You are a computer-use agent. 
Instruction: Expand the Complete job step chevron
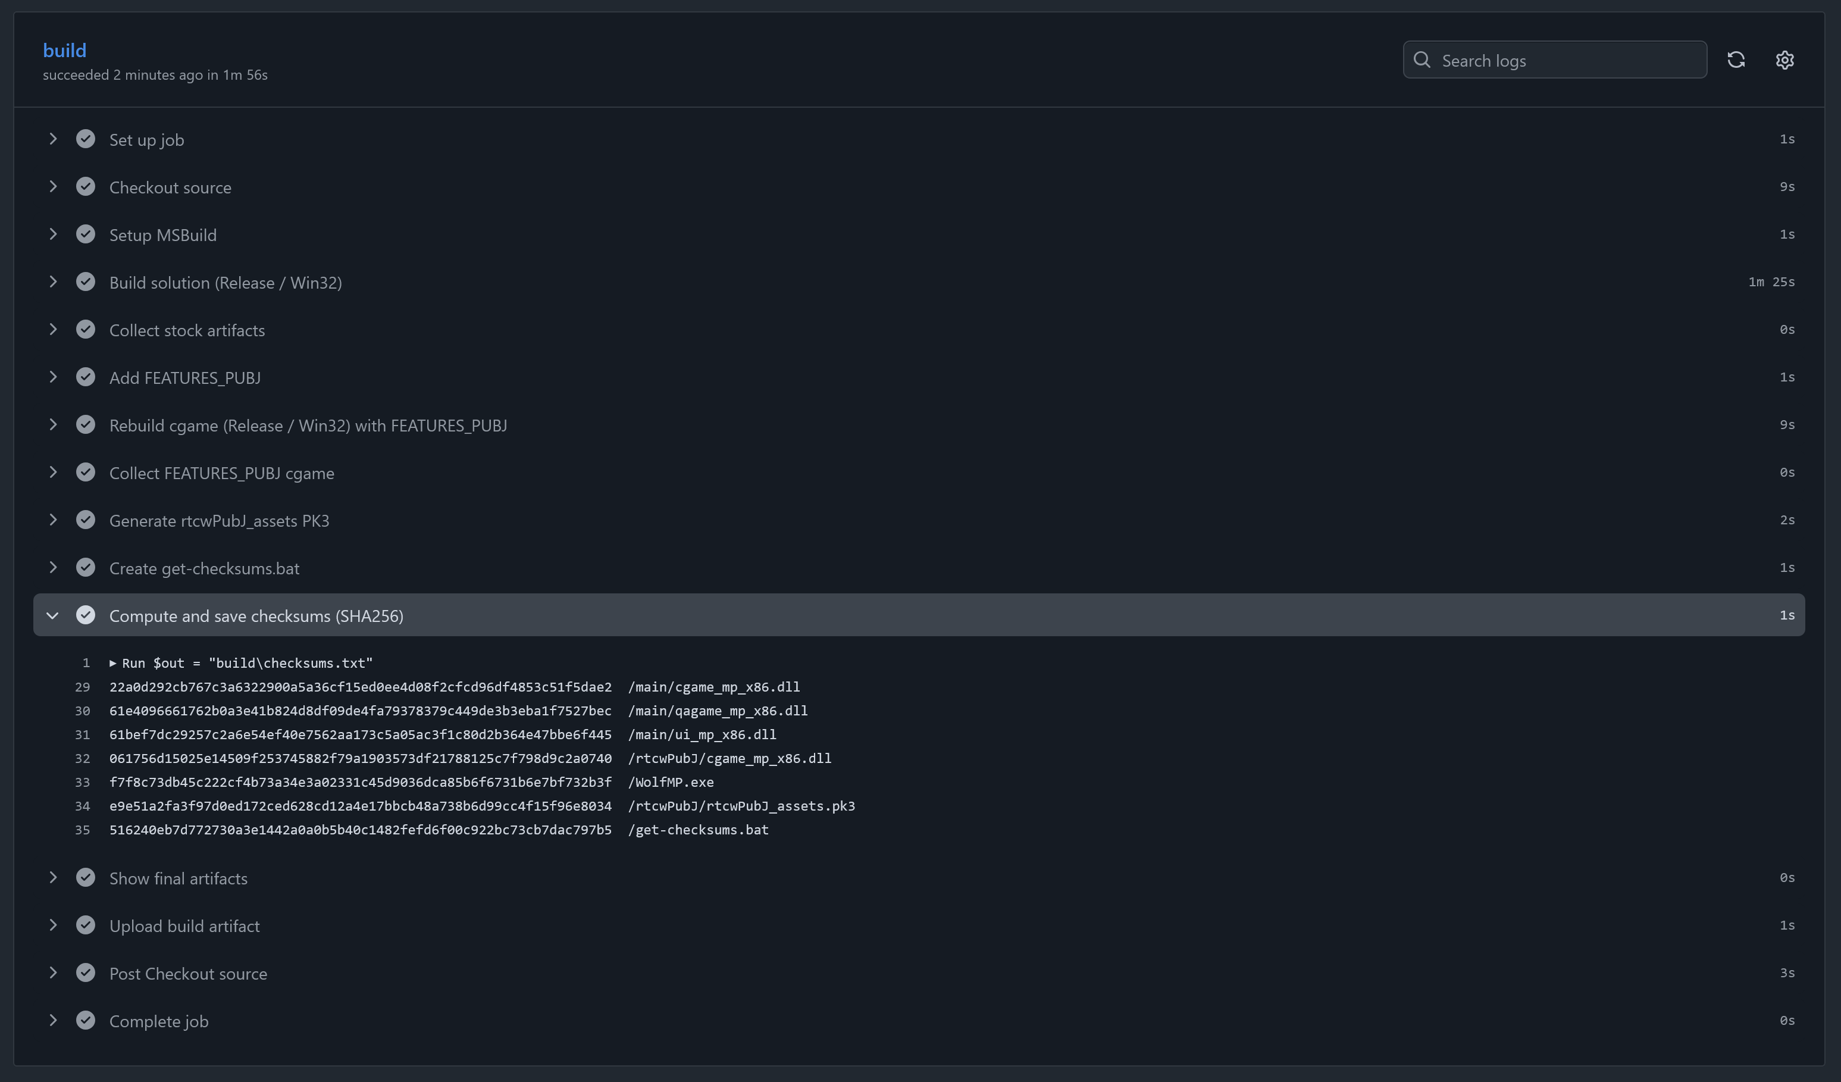[x=52, y=1020]
